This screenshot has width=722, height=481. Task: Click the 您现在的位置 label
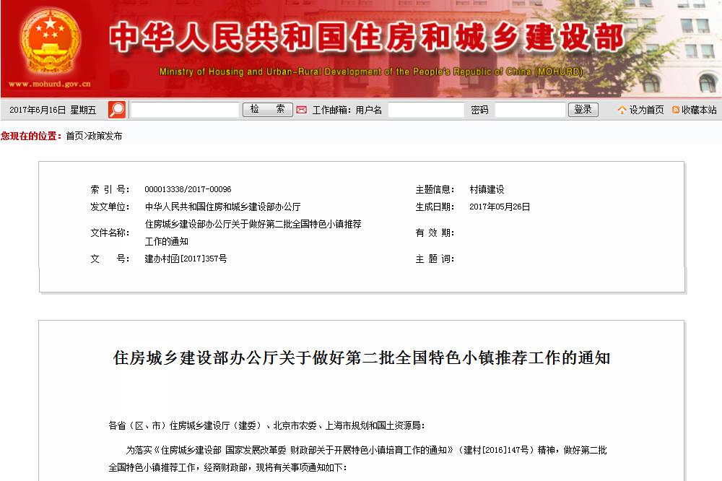(31, 136)
